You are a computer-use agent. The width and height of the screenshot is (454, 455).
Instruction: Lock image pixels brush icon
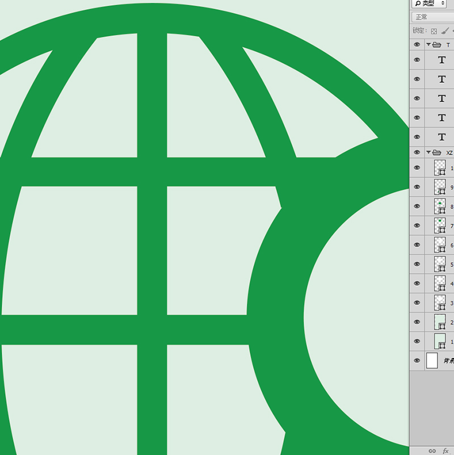(x=445, y=31)
